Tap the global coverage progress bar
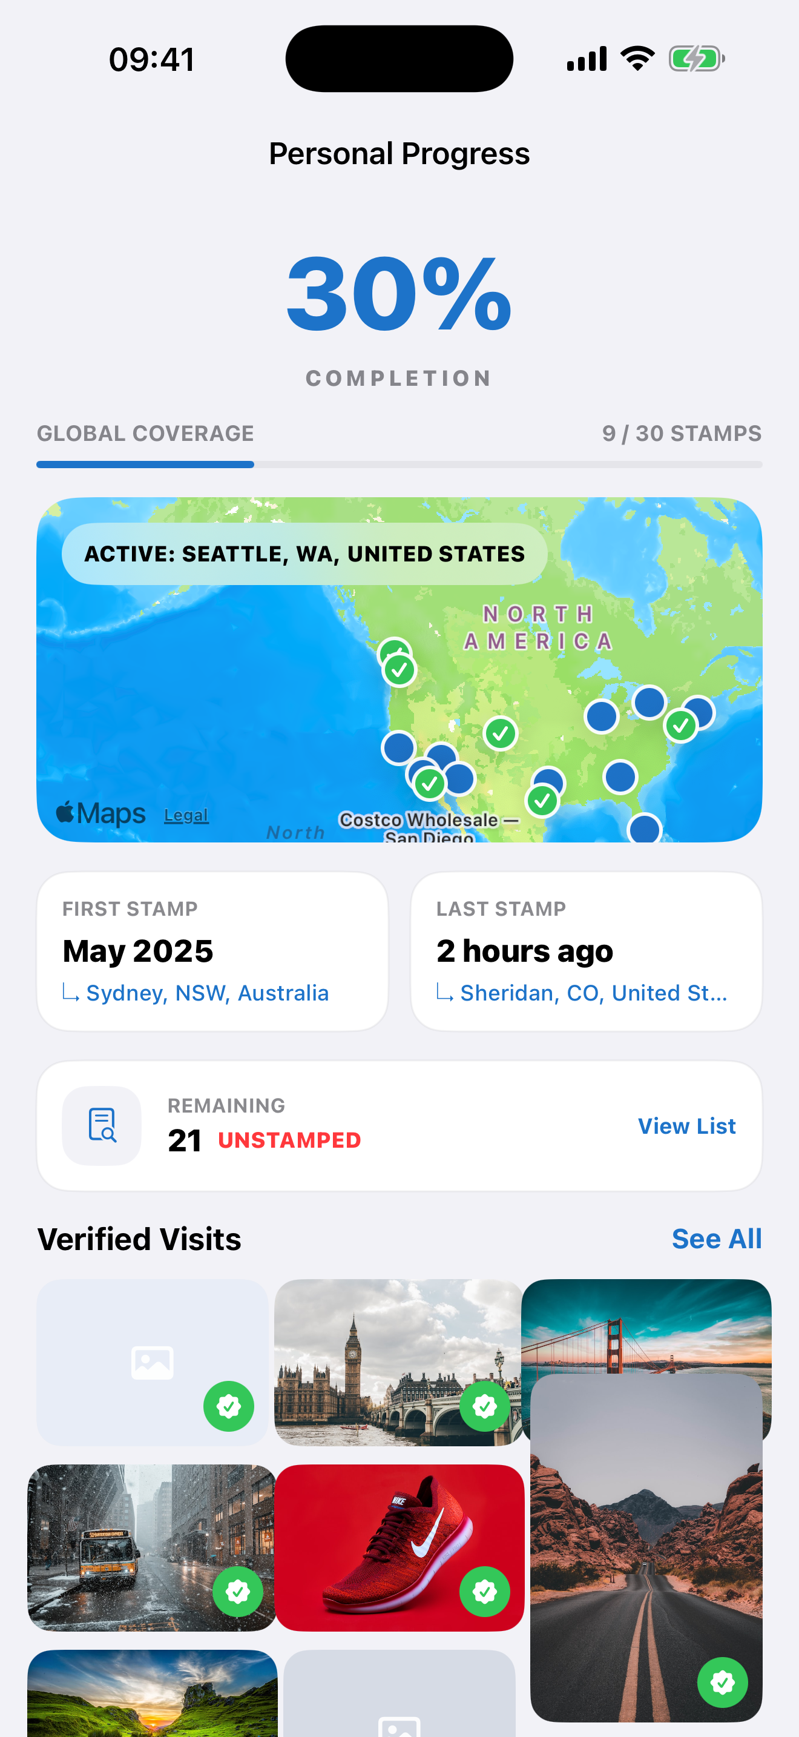This screenshot has width=799, height=1737. (x=399, y=465)
